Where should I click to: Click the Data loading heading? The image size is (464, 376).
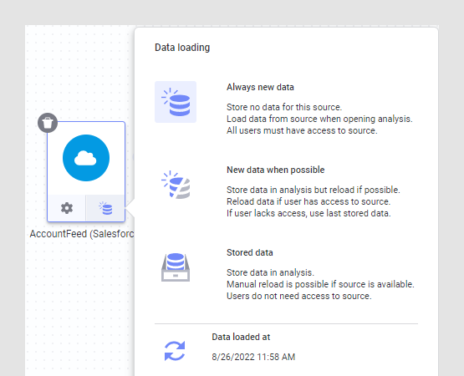[182, 48]
